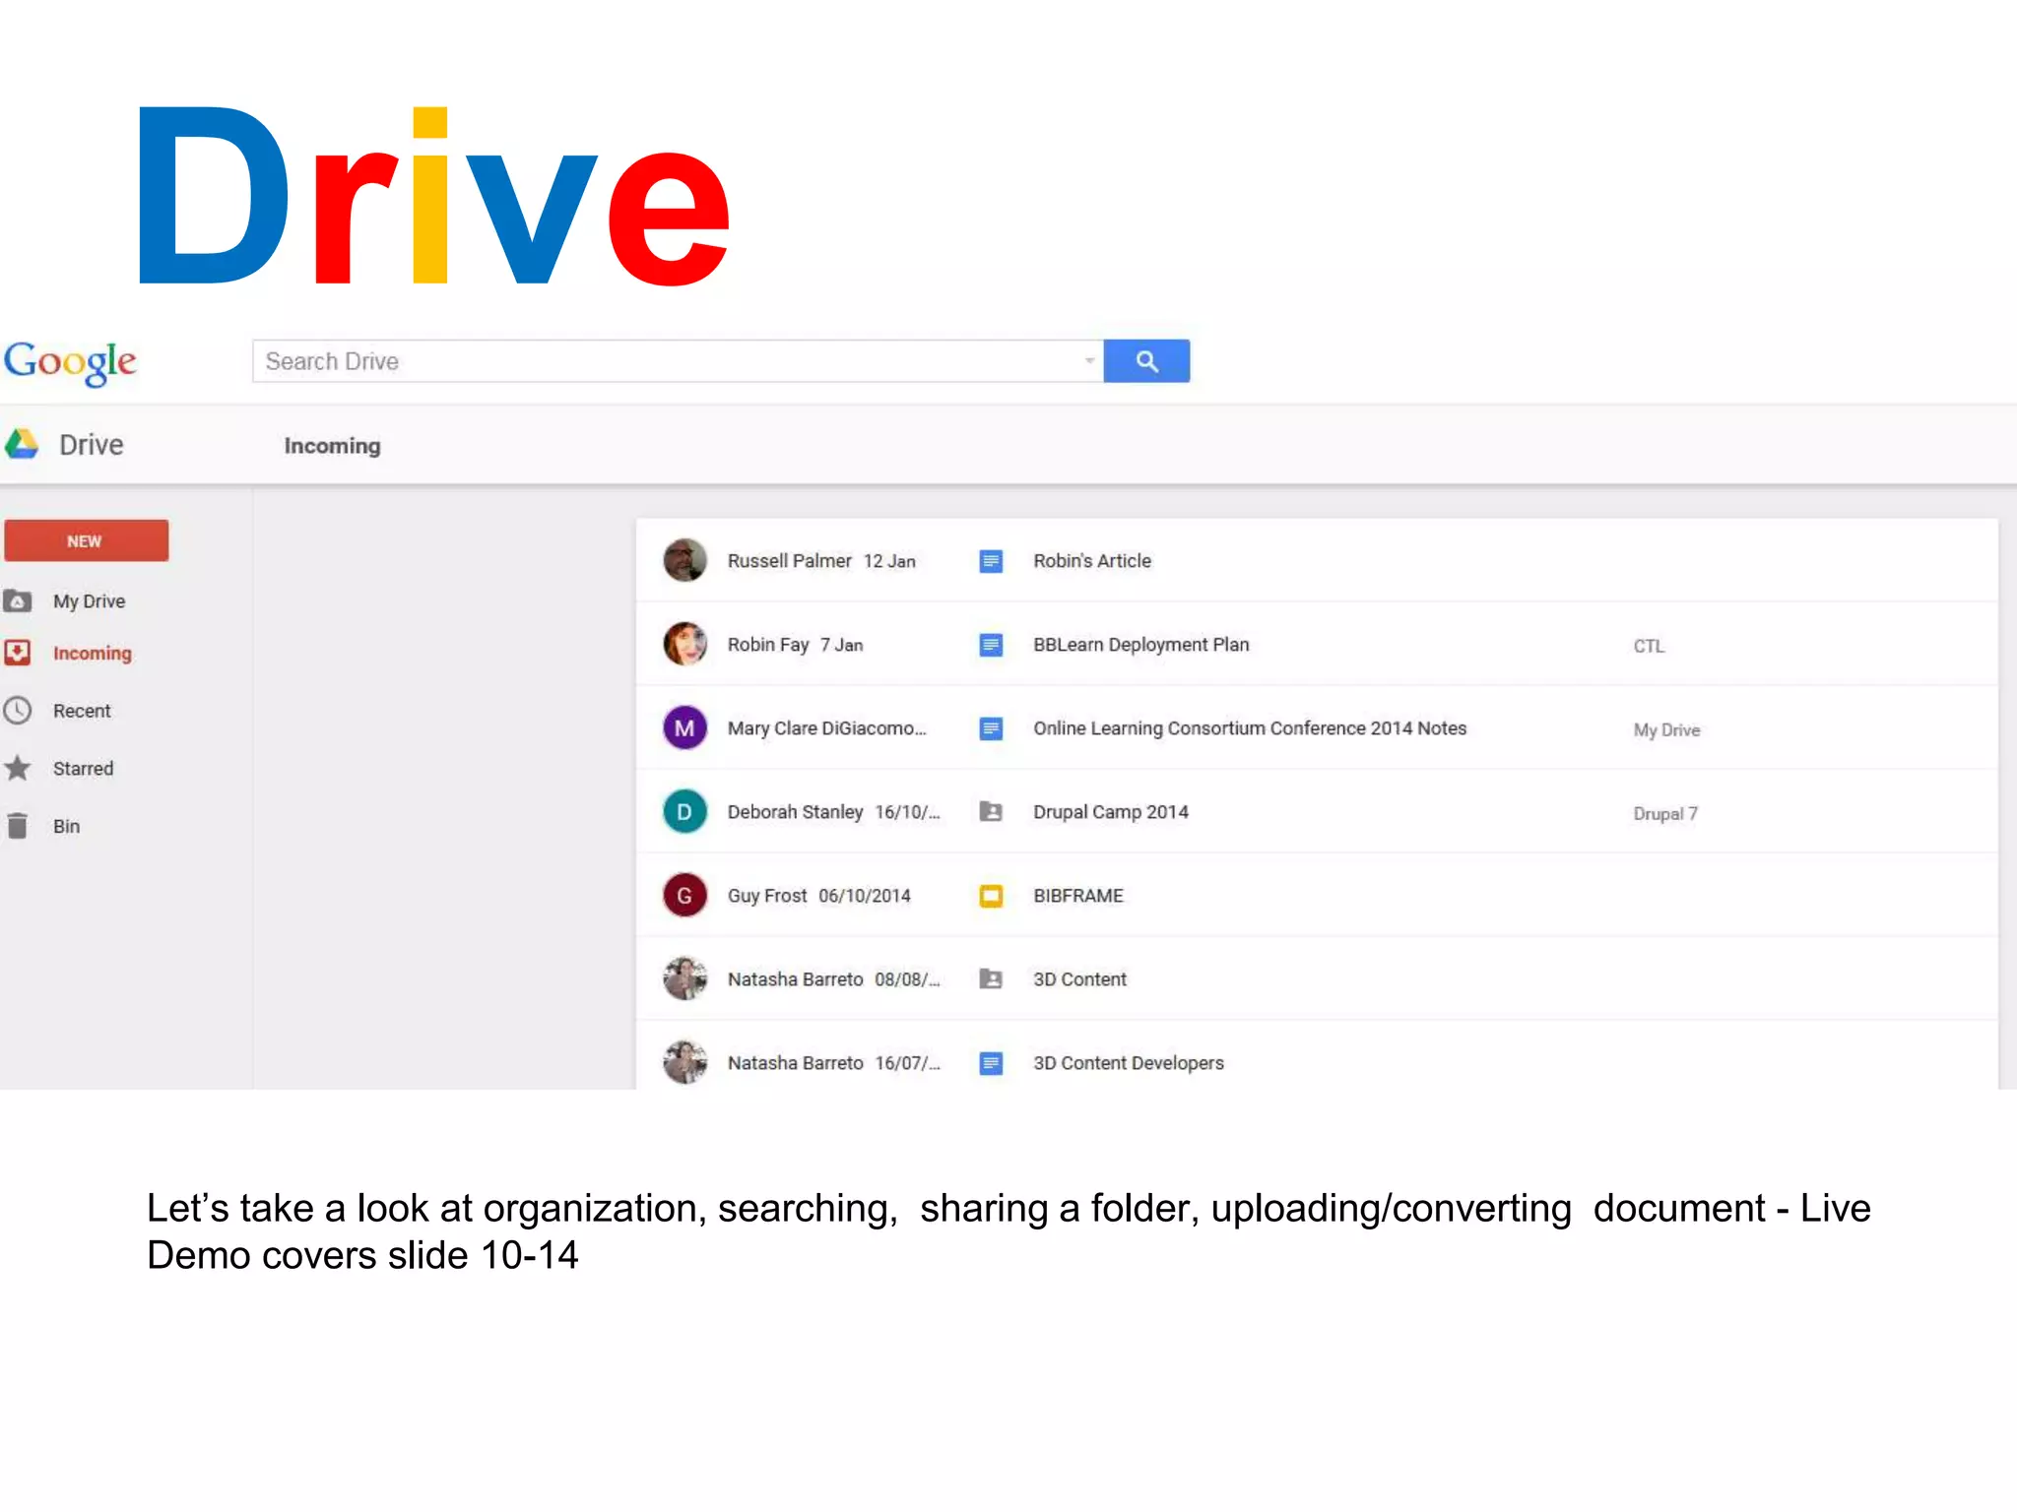Click the Recent clock icon
Image resolution: width=2017 pixels, height=1512 pixels.
pos(18,711)
